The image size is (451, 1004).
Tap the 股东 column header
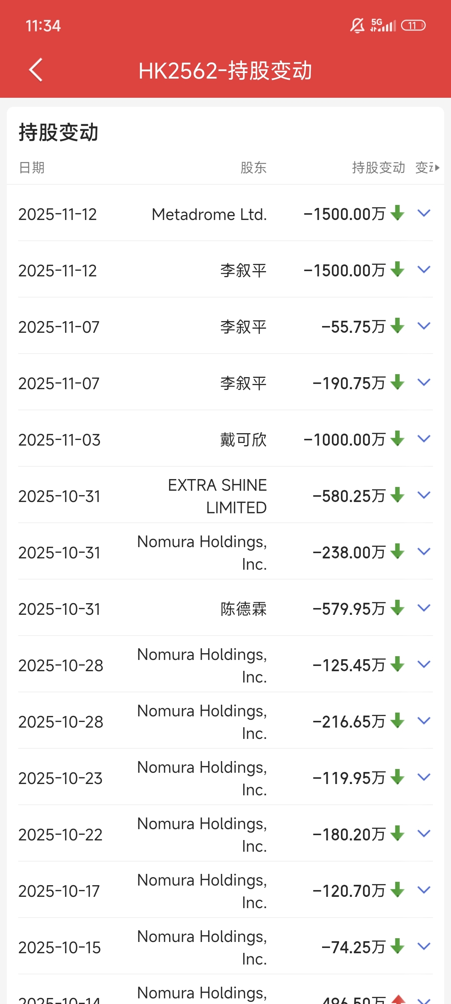[x=253, y=168]
